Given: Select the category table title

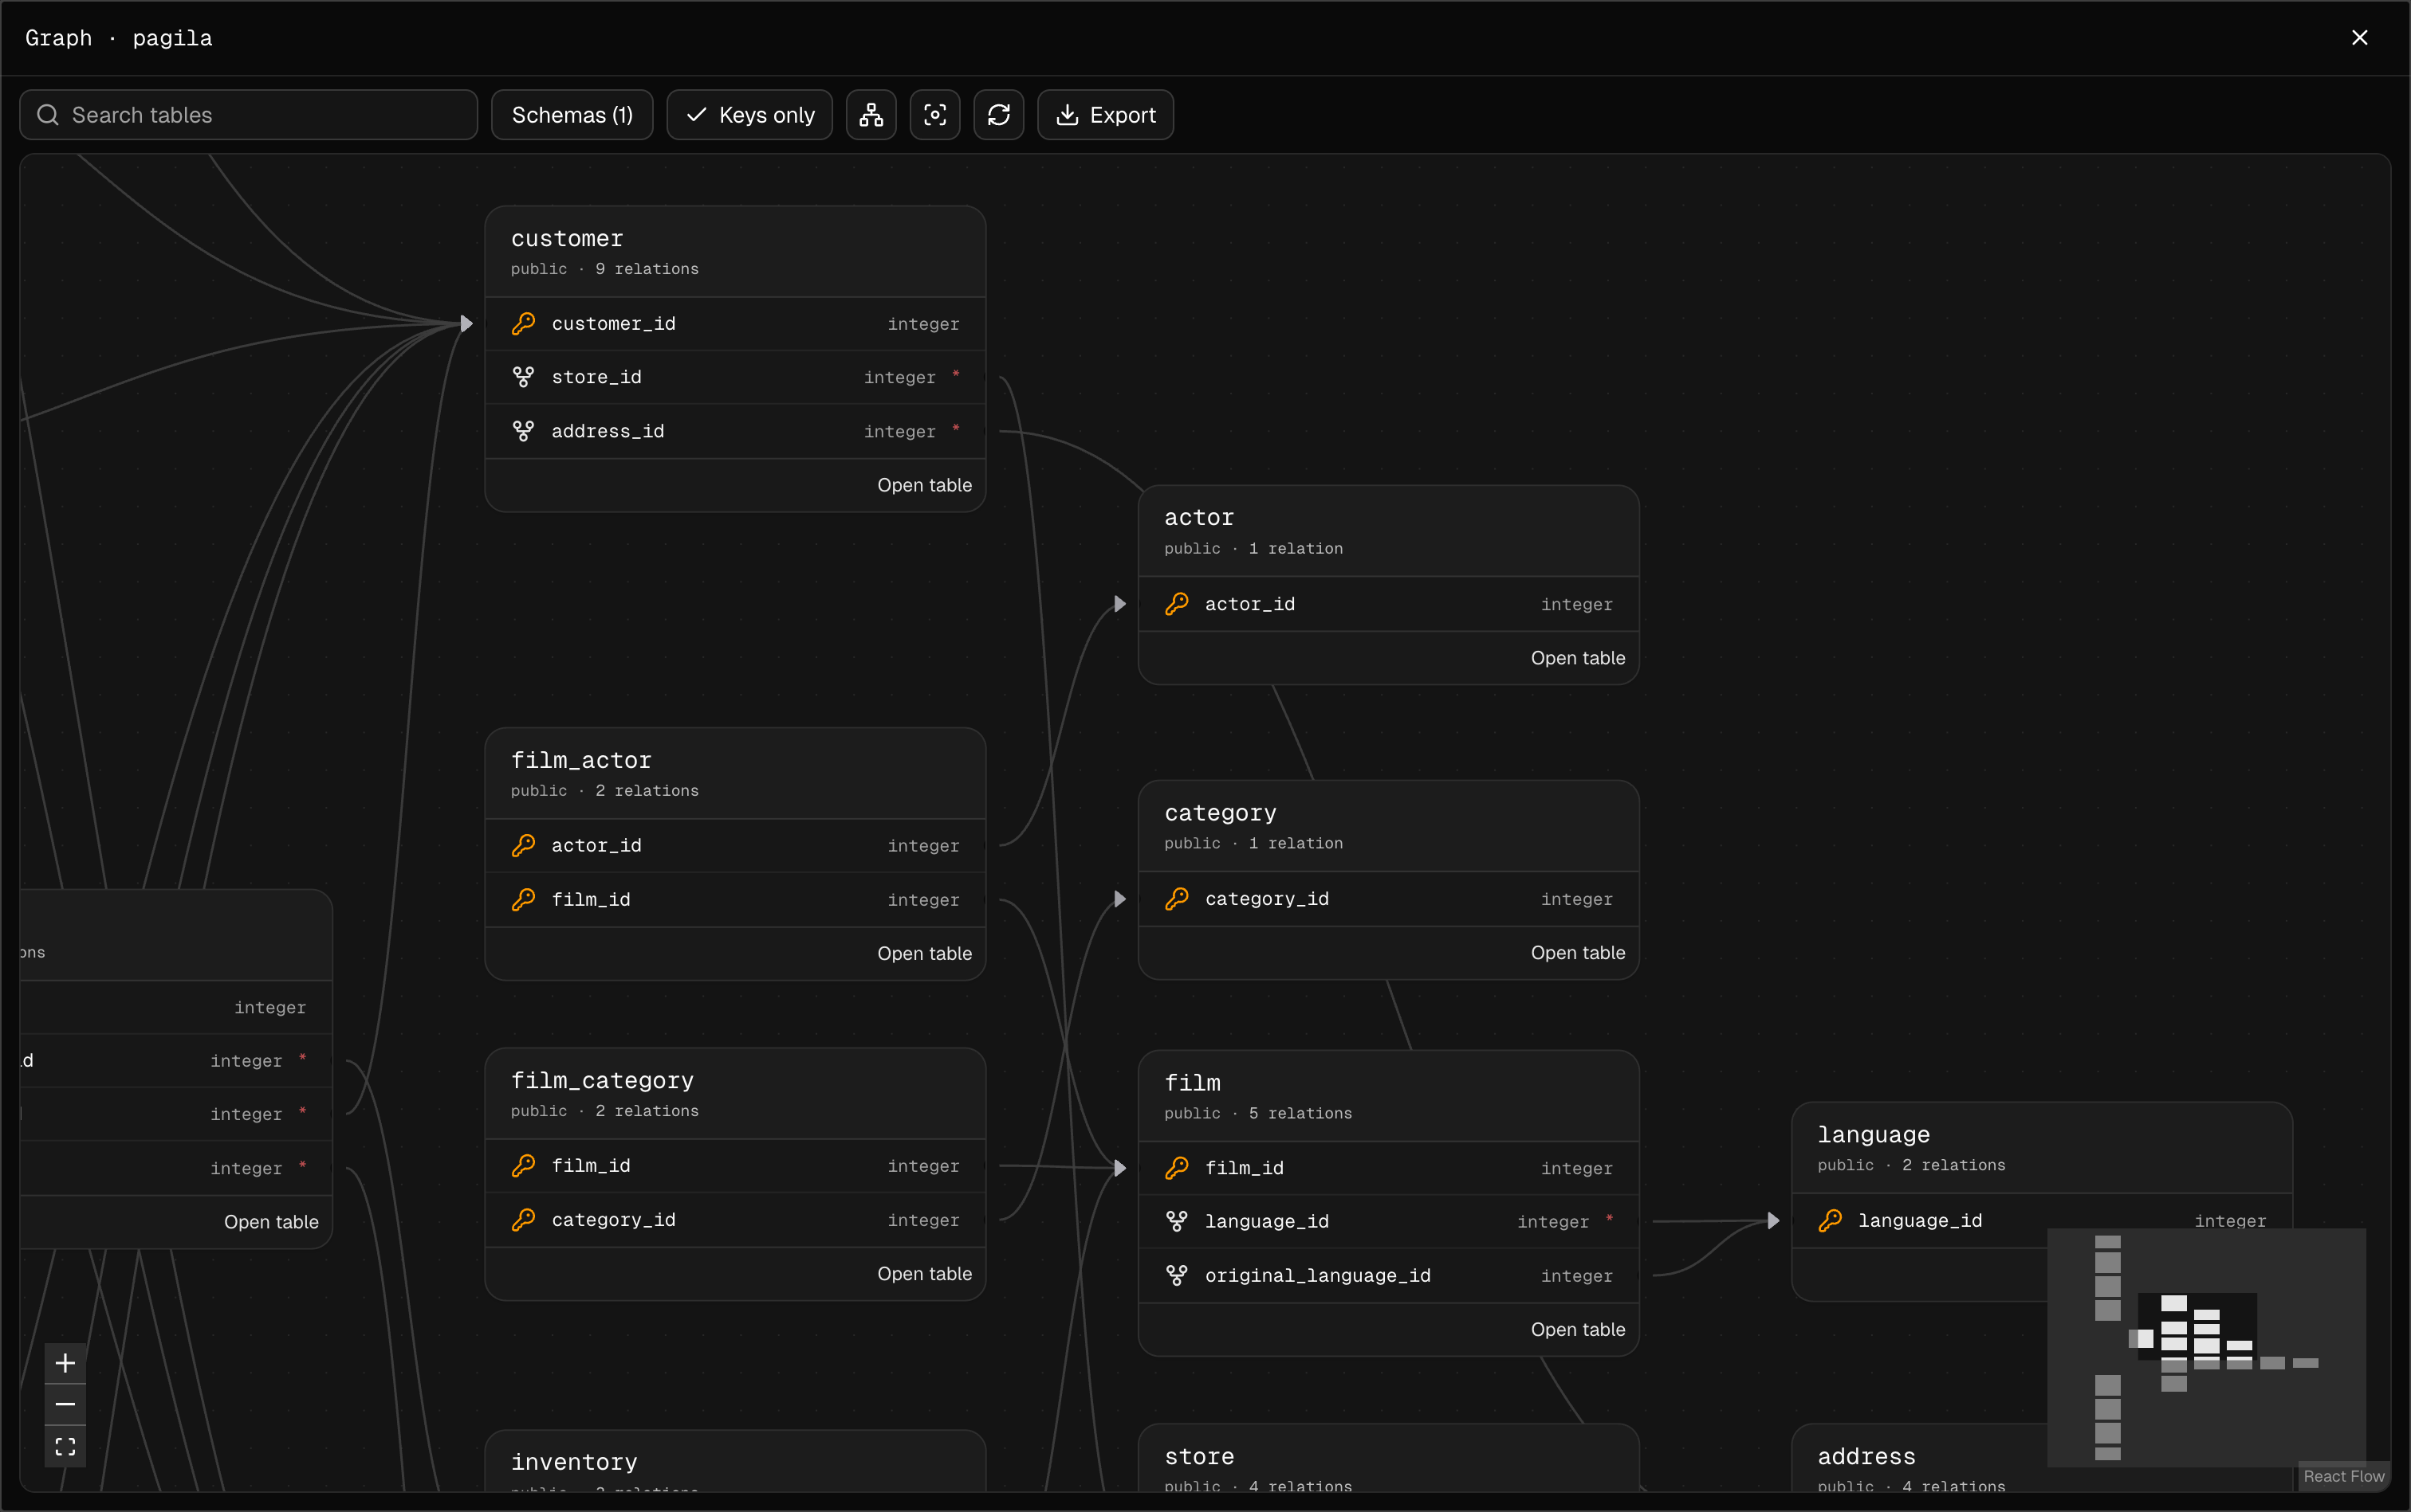Looking at the screenshot, I should (x=1220, y=813).
